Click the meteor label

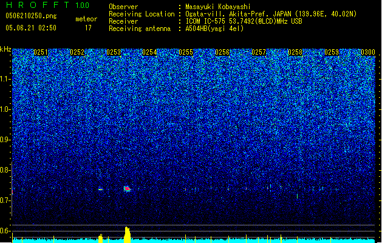pos(86,19)
